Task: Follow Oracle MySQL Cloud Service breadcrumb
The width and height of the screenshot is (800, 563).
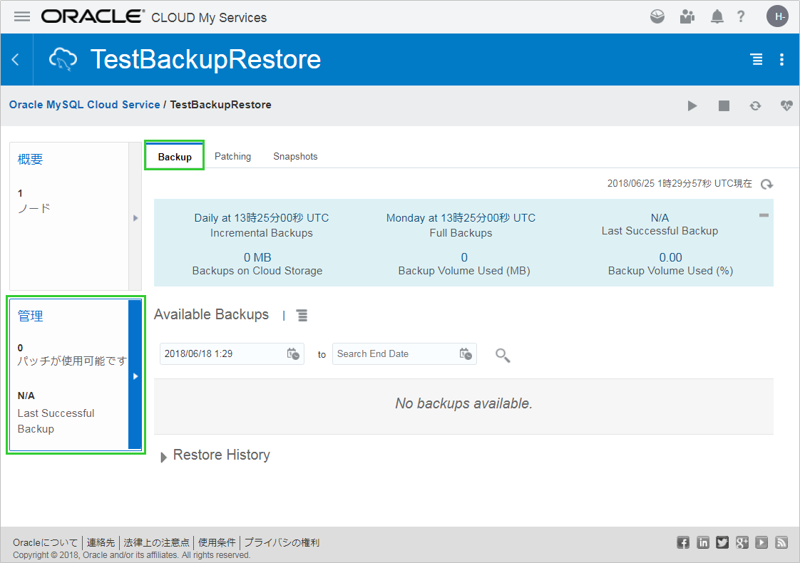Action: [85, 105]
